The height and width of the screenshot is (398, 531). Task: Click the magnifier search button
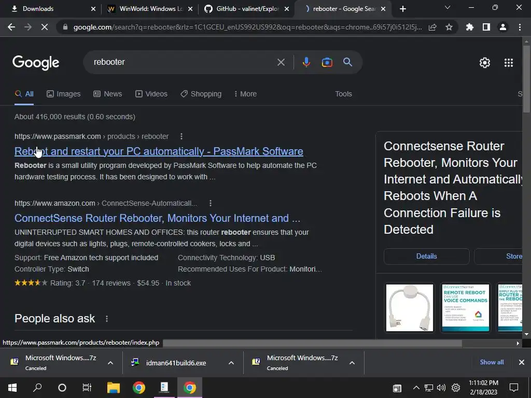pyautogui.click(x=347, y=62)
